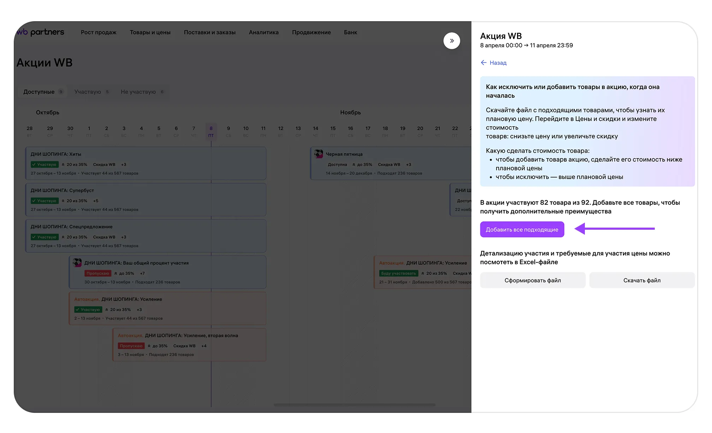Click the Назад link

click(x=498, y=63)
